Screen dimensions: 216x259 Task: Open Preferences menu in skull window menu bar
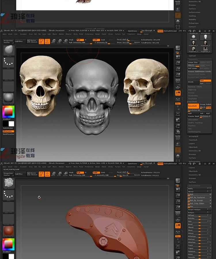89,34
